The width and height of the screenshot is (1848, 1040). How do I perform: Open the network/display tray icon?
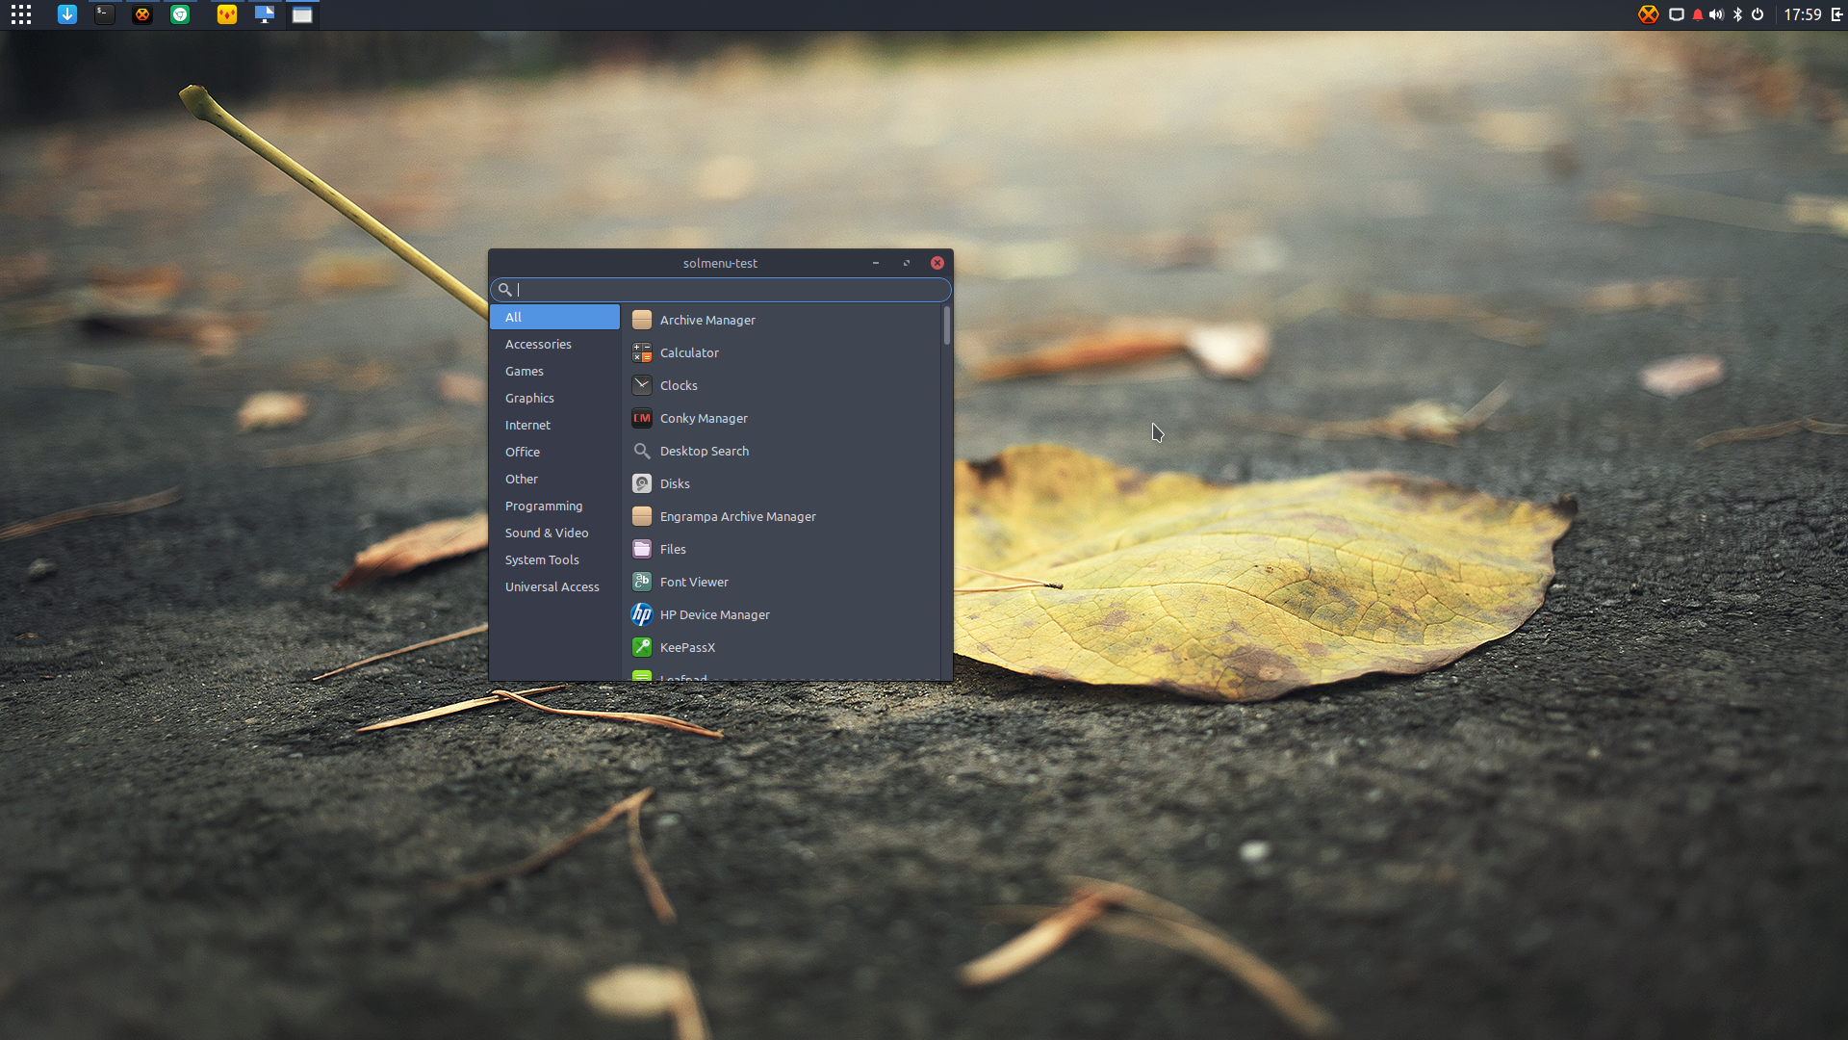click(1676, 14)
